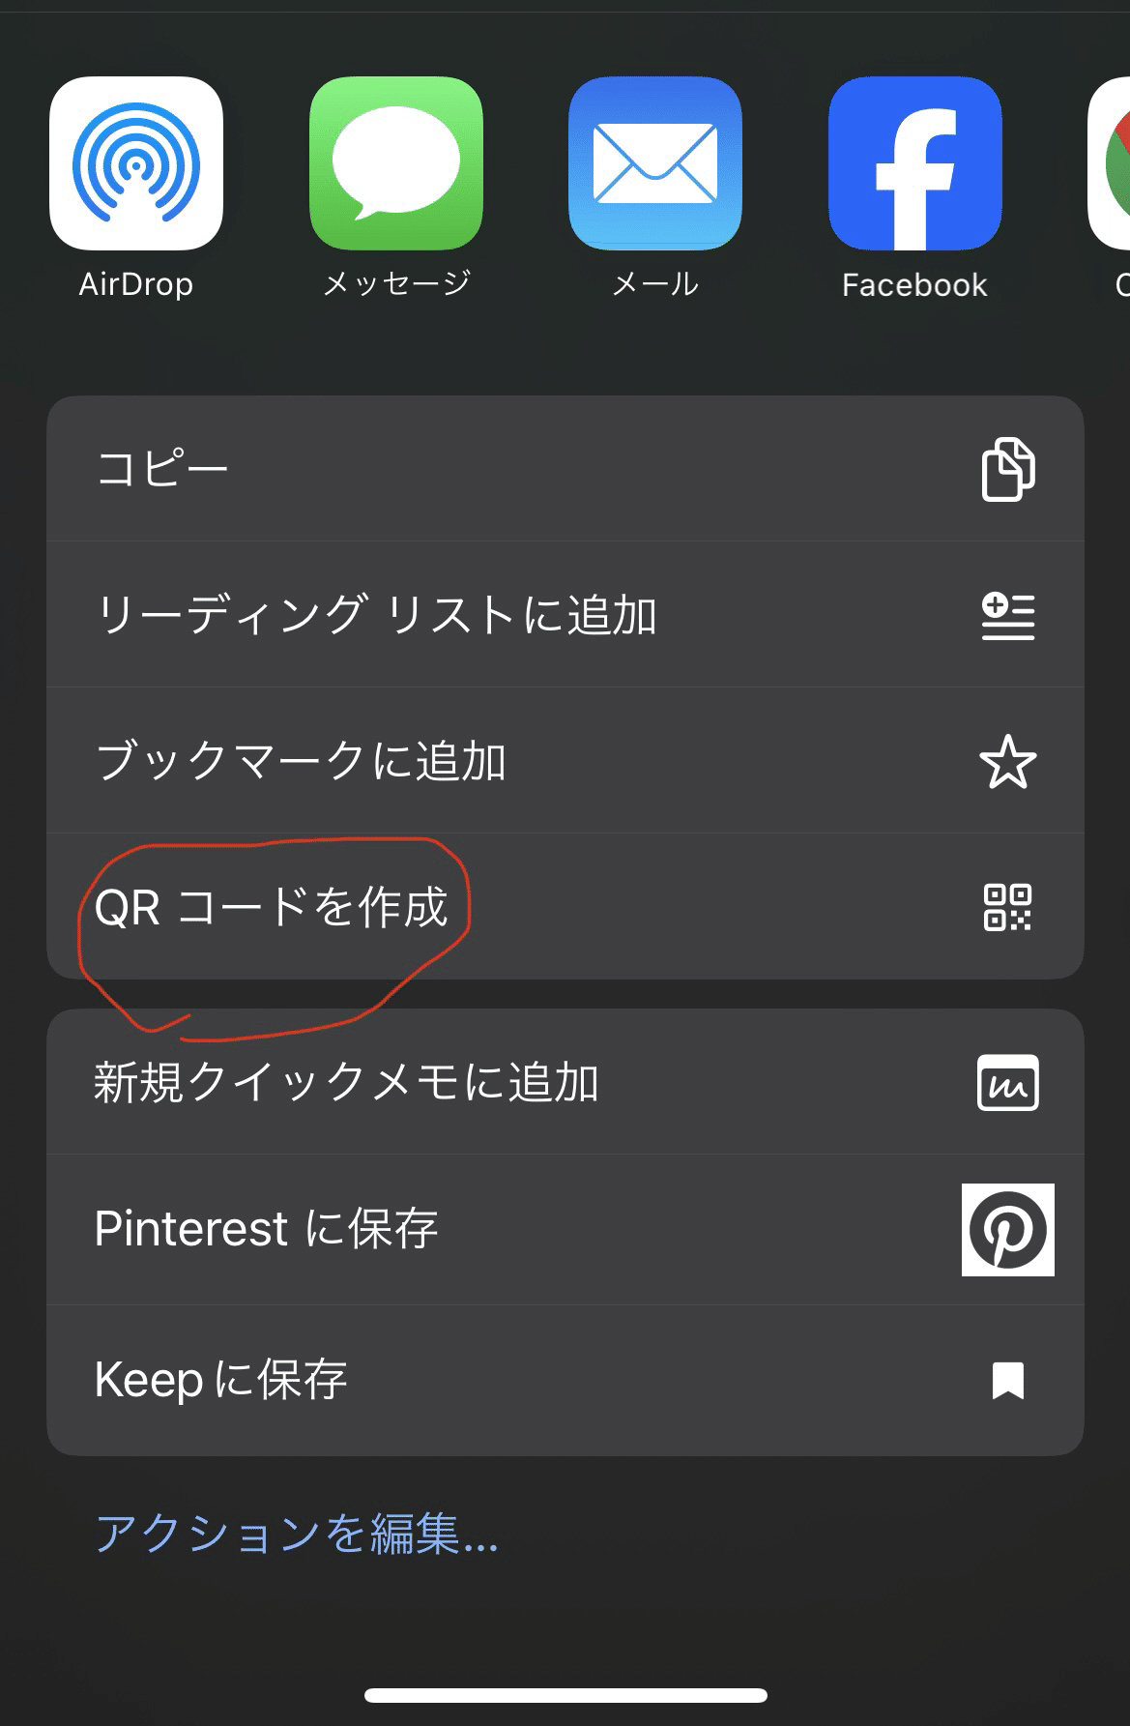The height and width of the screenshot is (1726, 1130).
Task: Tap the QR code grid icon
Action: click(x=1008, y=907)
